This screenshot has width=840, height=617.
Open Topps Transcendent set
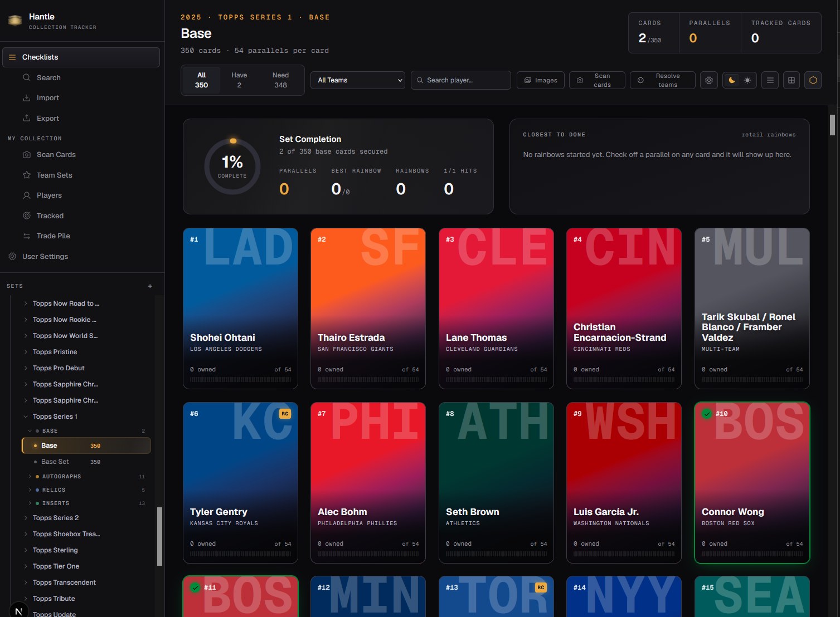(x=64, y=582)
